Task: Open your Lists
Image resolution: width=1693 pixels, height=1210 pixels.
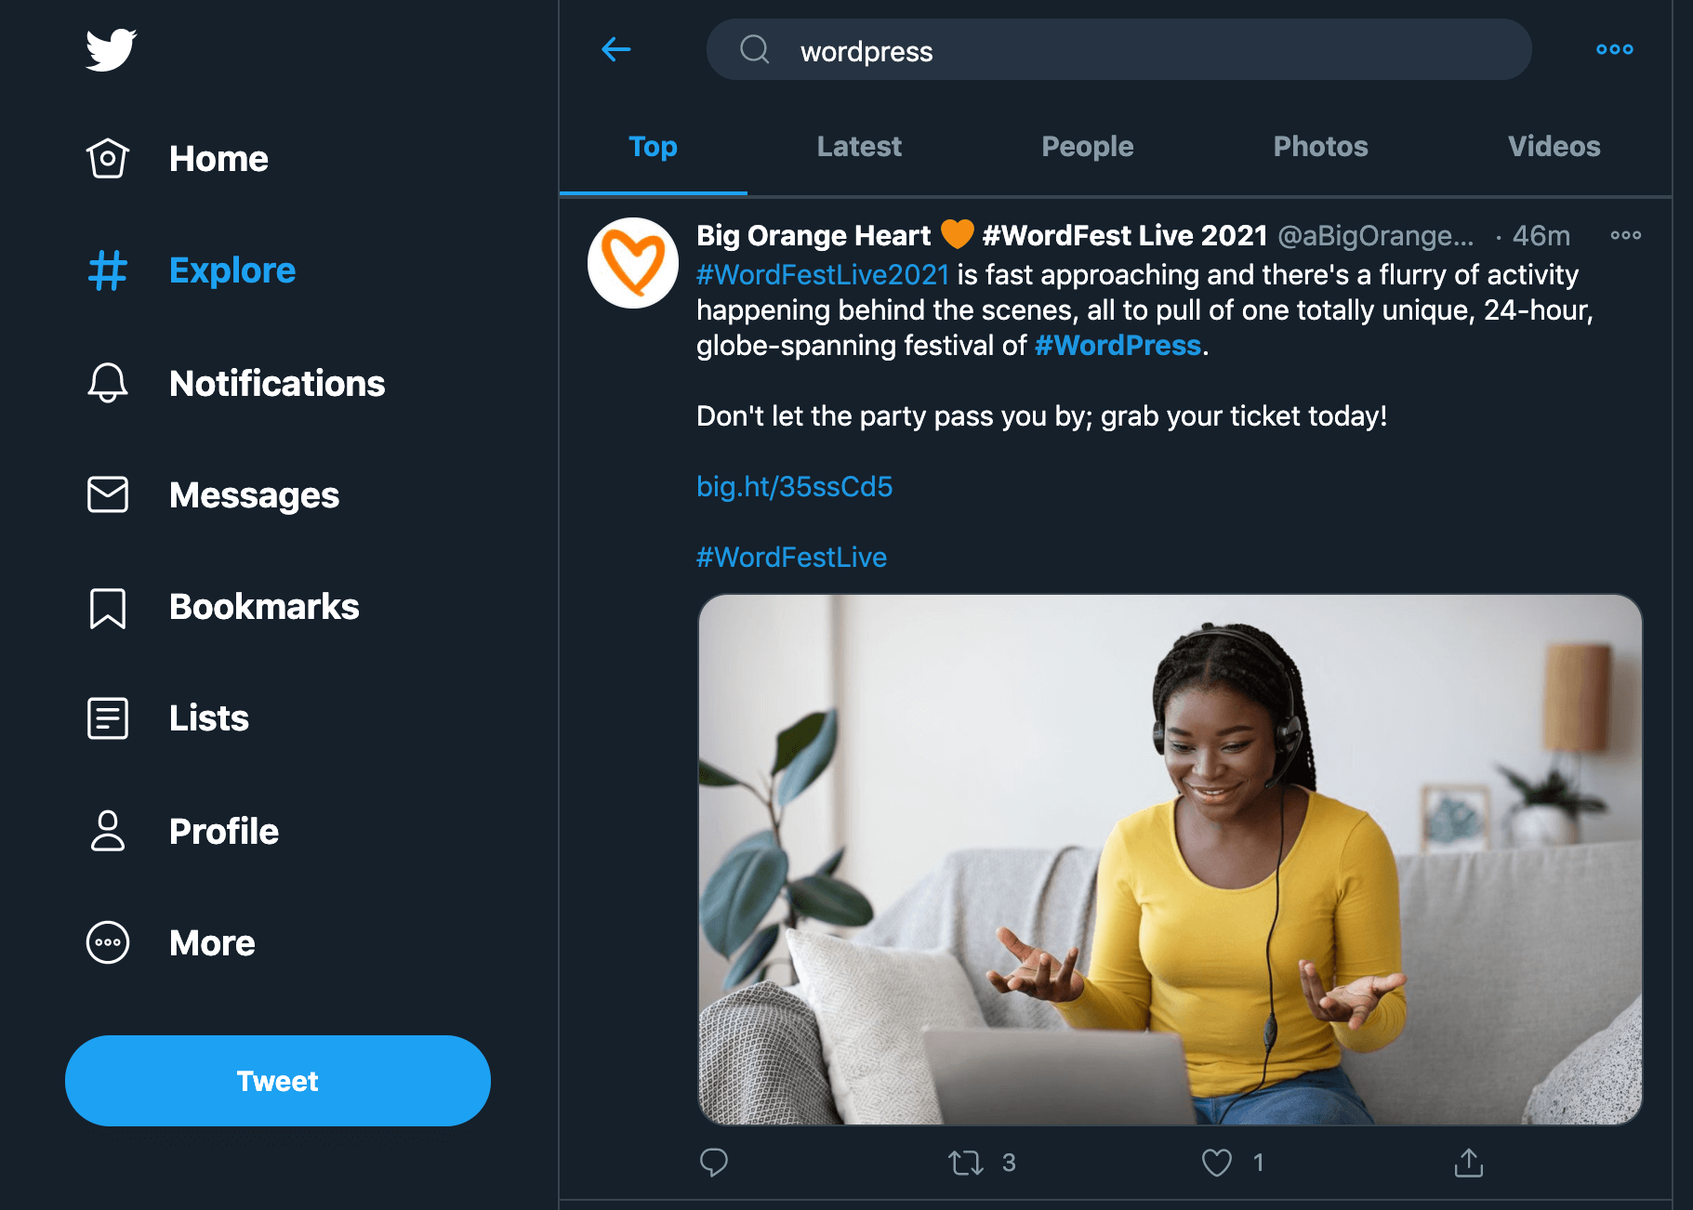Action: point(208,718)
